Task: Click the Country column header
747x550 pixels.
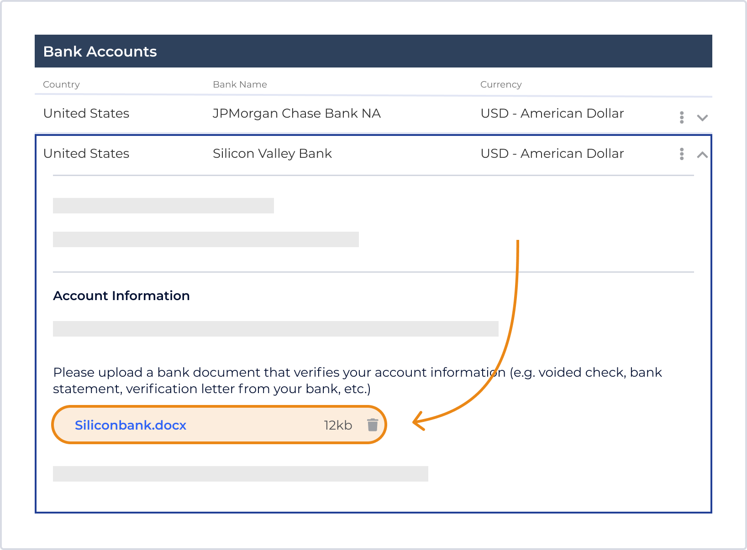Action: [x=61, y=84]
